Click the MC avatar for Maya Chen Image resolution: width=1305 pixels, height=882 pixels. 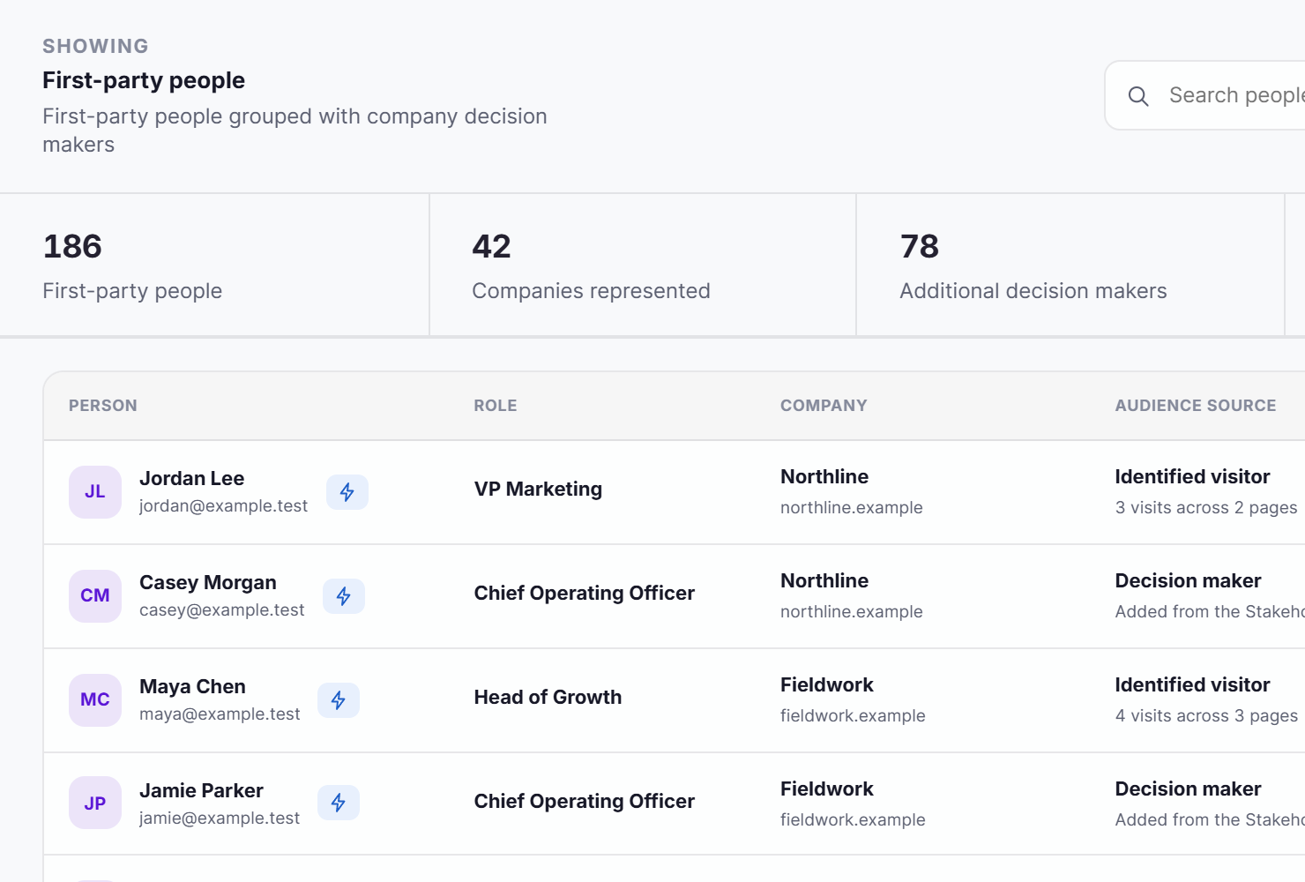click(x=95, y=700)
